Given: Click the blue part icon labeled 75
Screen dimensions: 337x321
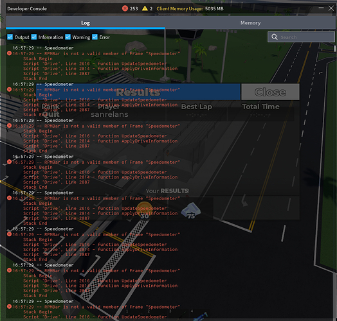Looking at the screenshot, I should 190,211.
